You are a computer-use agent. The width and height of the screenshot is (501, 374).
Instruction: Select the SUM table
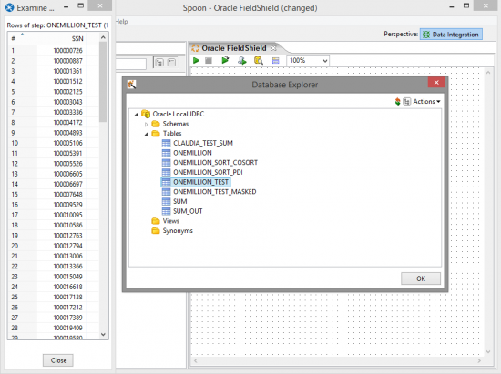(179, 201)
